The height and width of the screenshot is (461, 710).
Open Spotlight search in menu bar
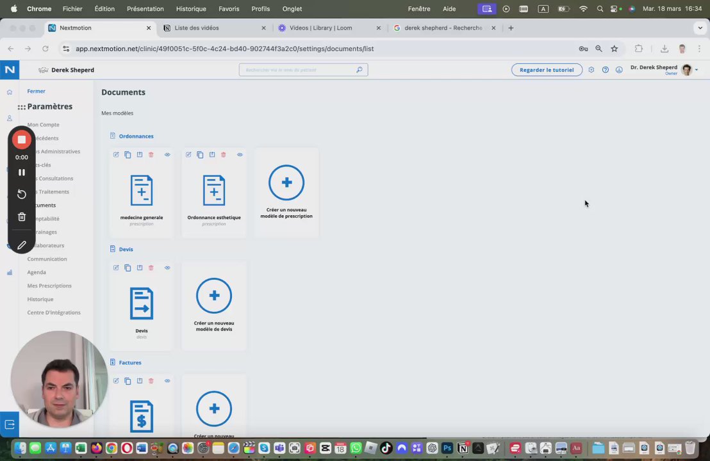(600, 8)
